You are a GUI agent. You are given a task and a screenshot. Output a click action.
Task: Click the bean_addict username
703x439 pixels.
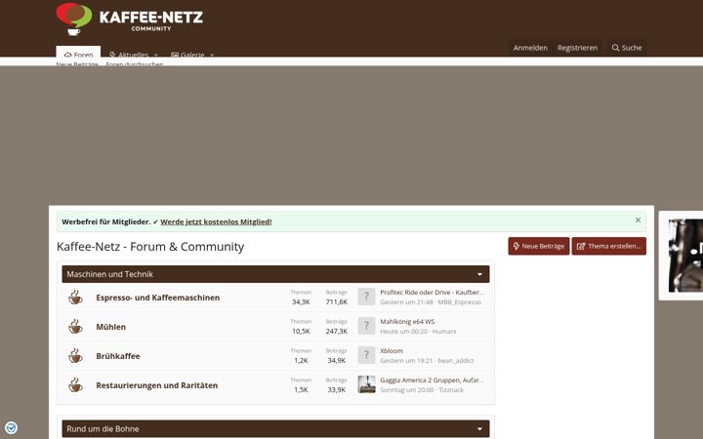pos(456,361)
